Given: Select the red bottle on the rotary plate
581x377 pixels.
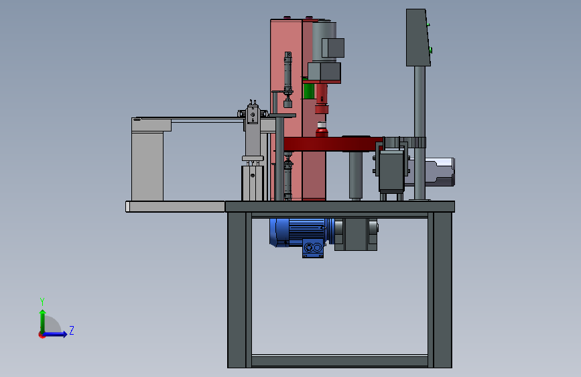Looking at the screenshot, I should 322,129.
